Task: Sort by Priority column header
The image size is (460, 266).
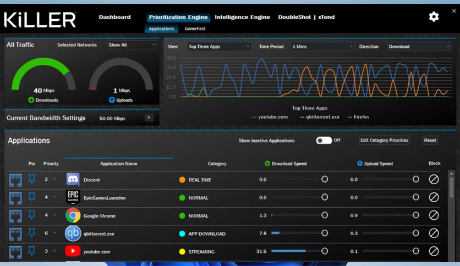Action: point(51,163)
